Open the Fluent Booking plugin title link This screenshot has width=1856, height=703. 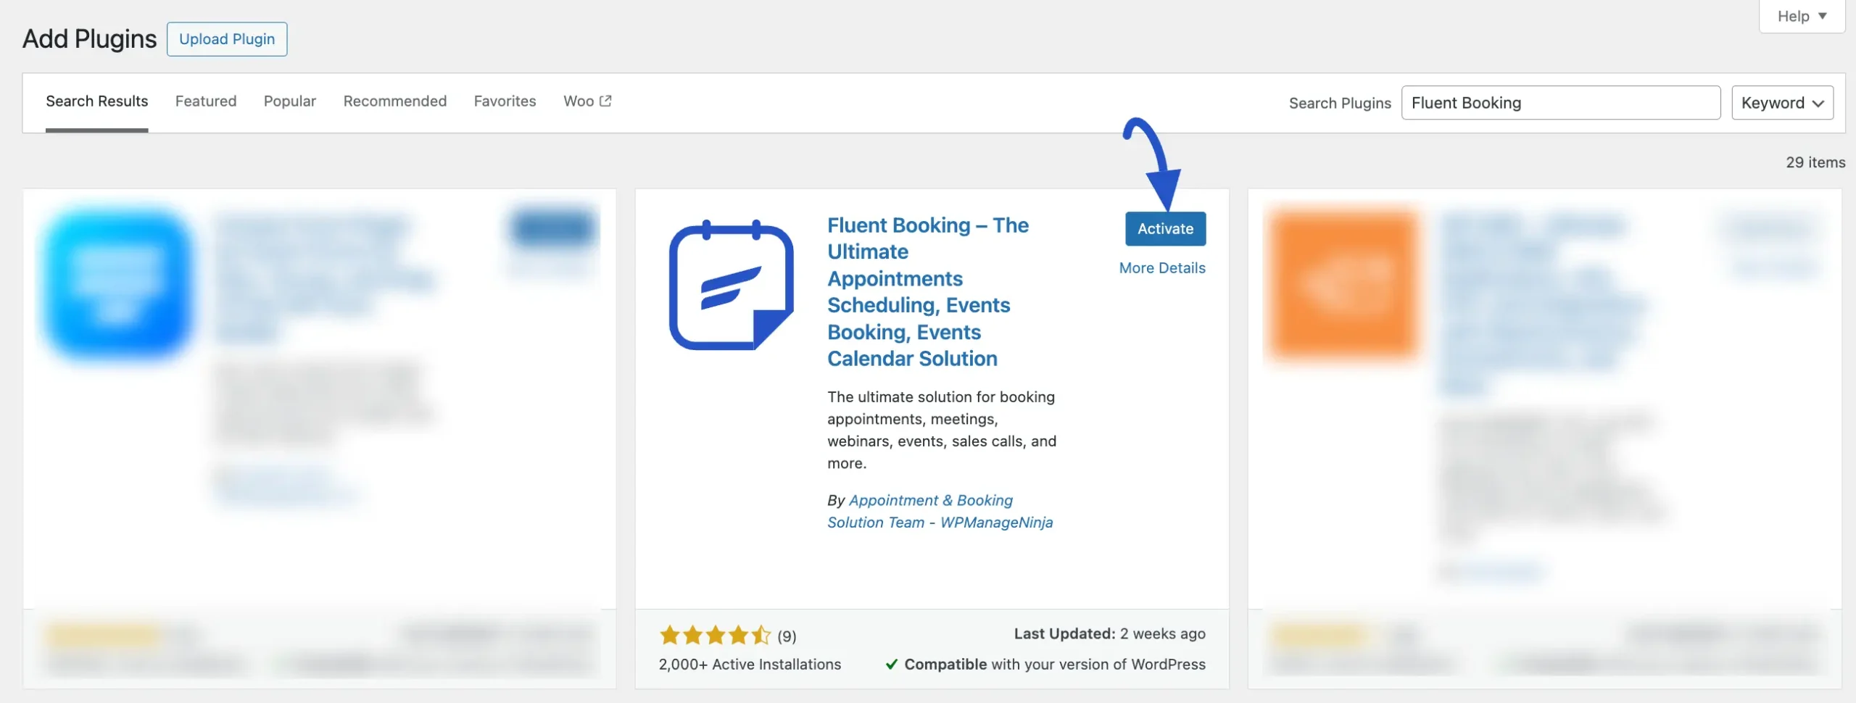928,292
